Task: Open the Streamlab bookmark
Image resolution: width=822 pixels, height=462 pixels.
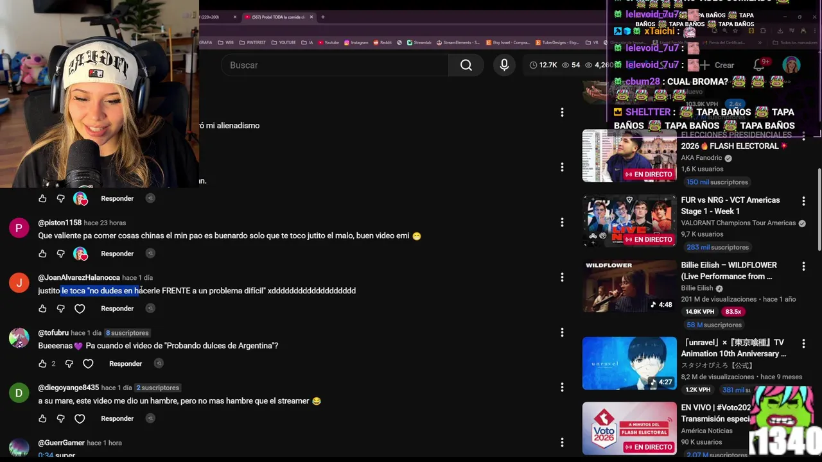Action: click(419, 42)
